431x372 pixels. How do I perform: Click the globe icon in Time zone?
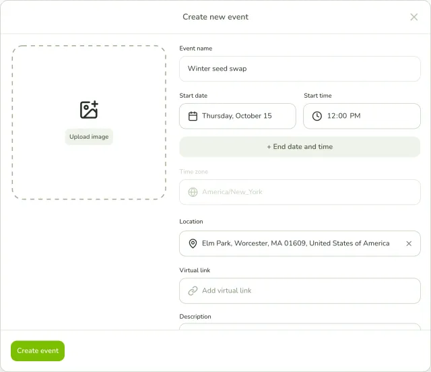pyautogui.click(x=193, y=192)
